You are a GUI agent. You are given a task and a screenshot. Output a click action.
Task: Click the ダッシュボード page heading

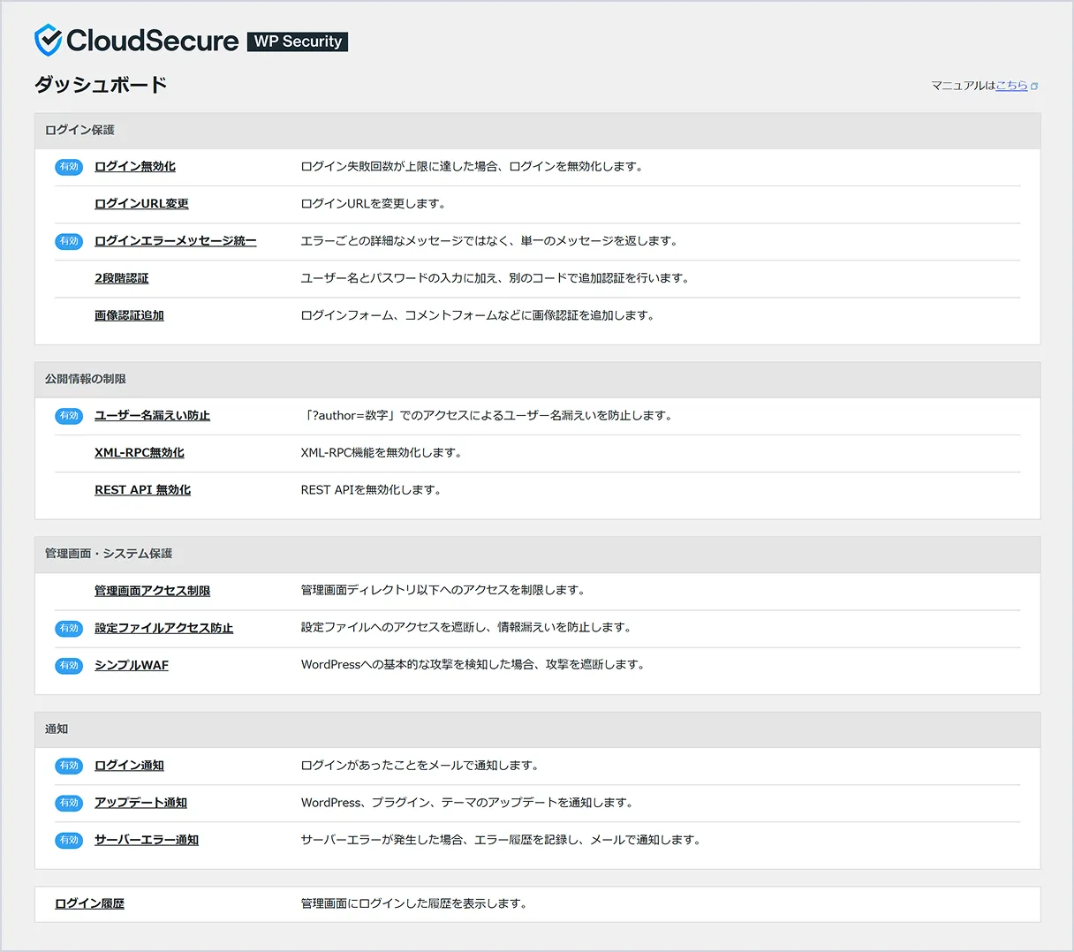click(101, 85)
